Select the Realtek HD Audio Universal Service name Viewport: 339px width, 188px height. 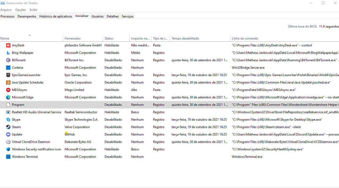point(36,112)
